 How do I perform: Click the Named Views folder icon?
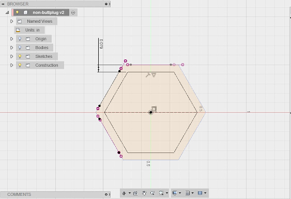point(20,21)
